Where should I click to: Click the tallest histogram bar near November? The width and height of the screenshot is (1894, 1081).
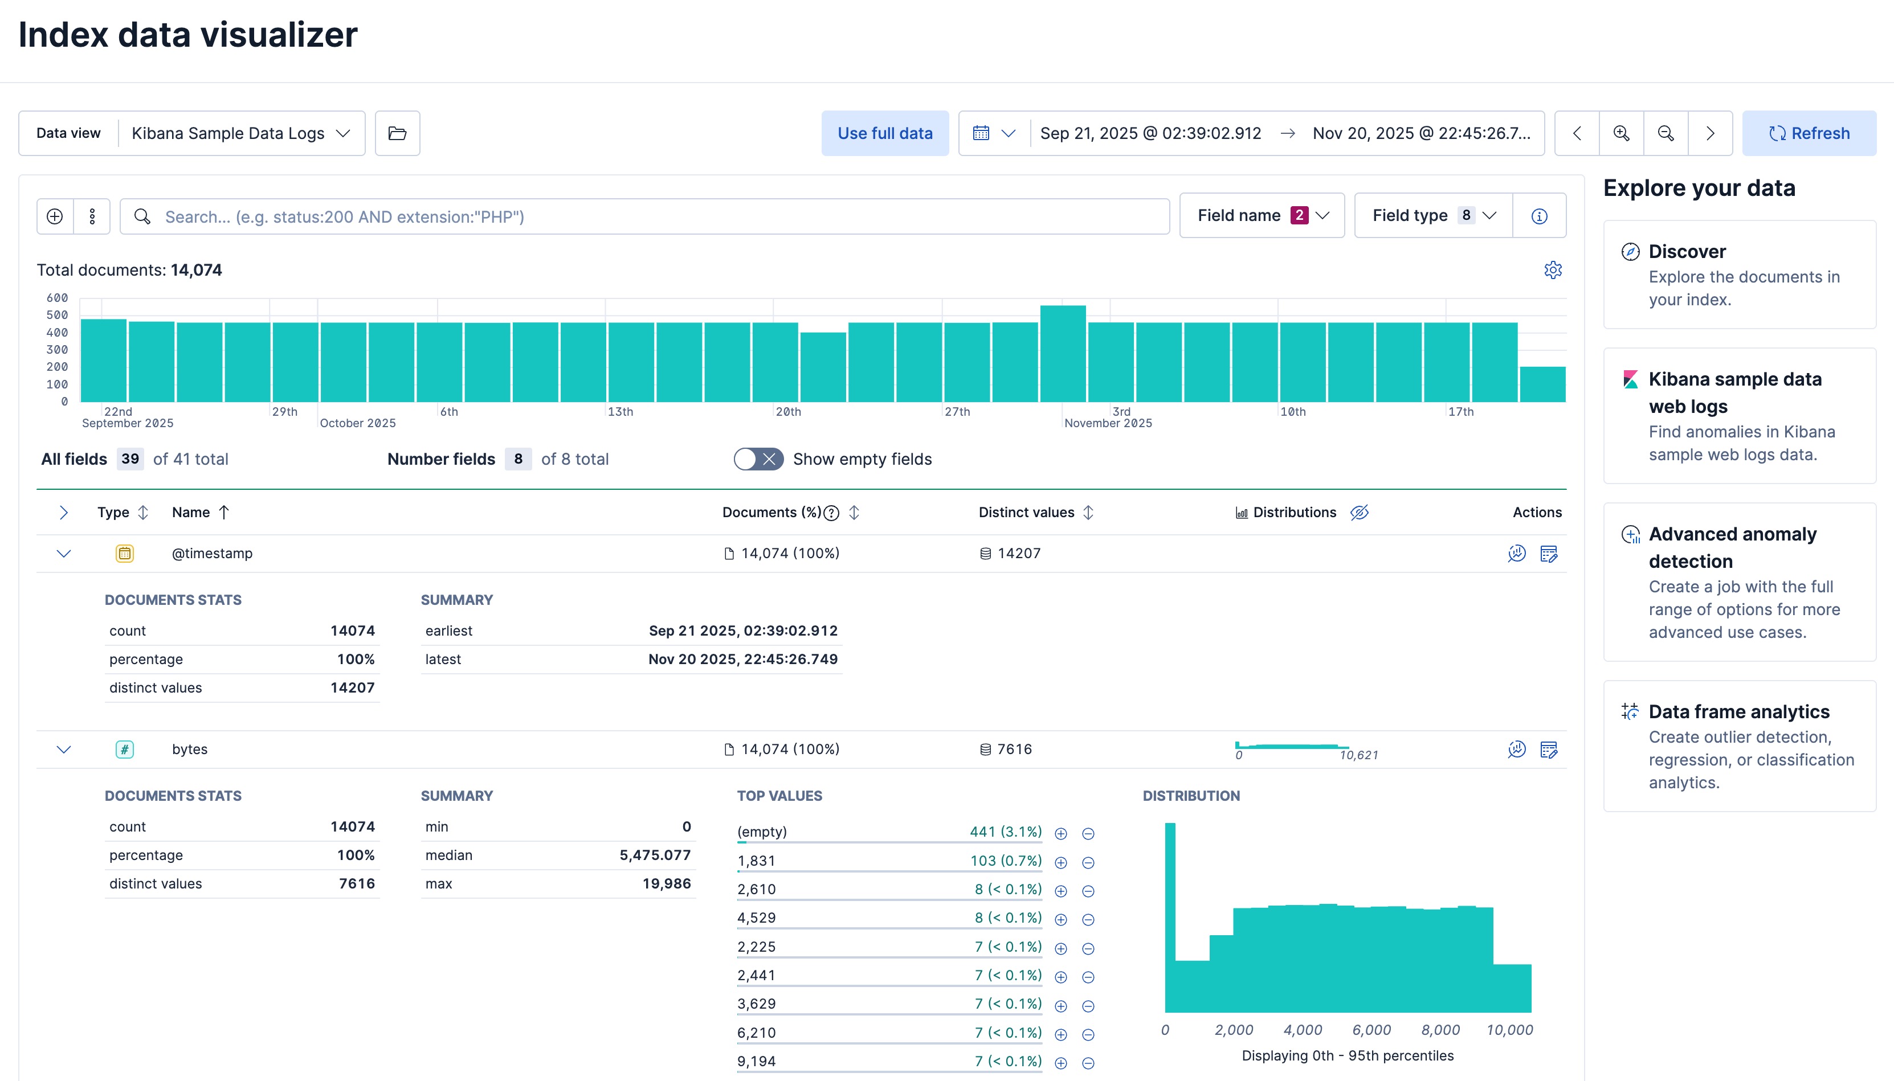tap(1063, 353)
